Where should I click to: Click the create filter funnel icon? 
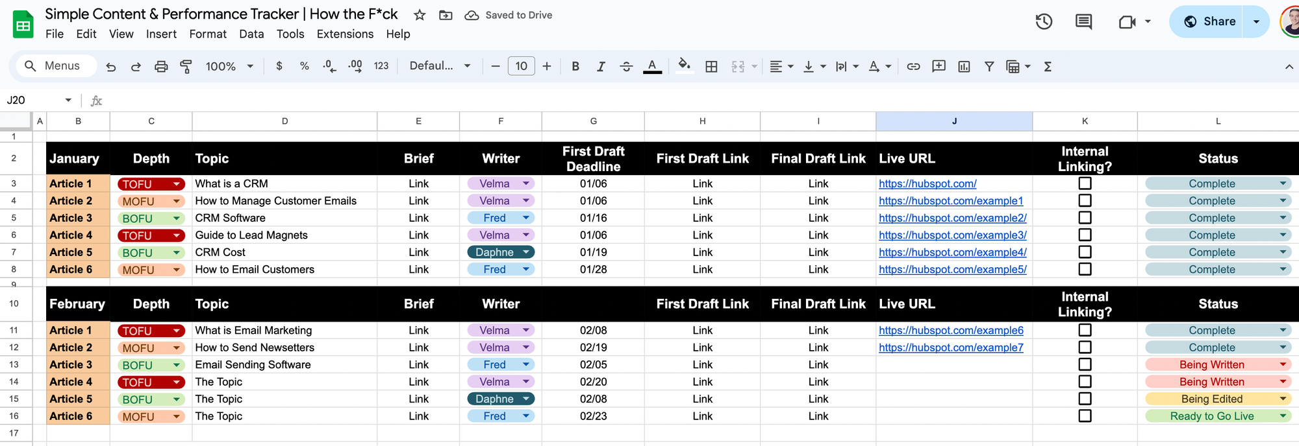989,66
